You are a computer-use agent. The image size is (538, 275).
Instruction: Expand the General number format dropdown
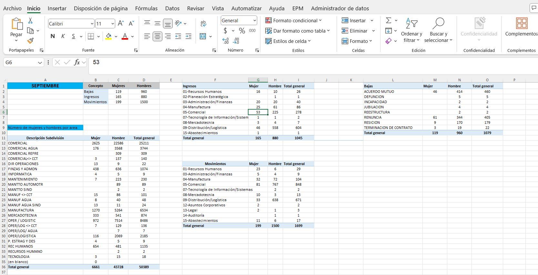[254, 21]
